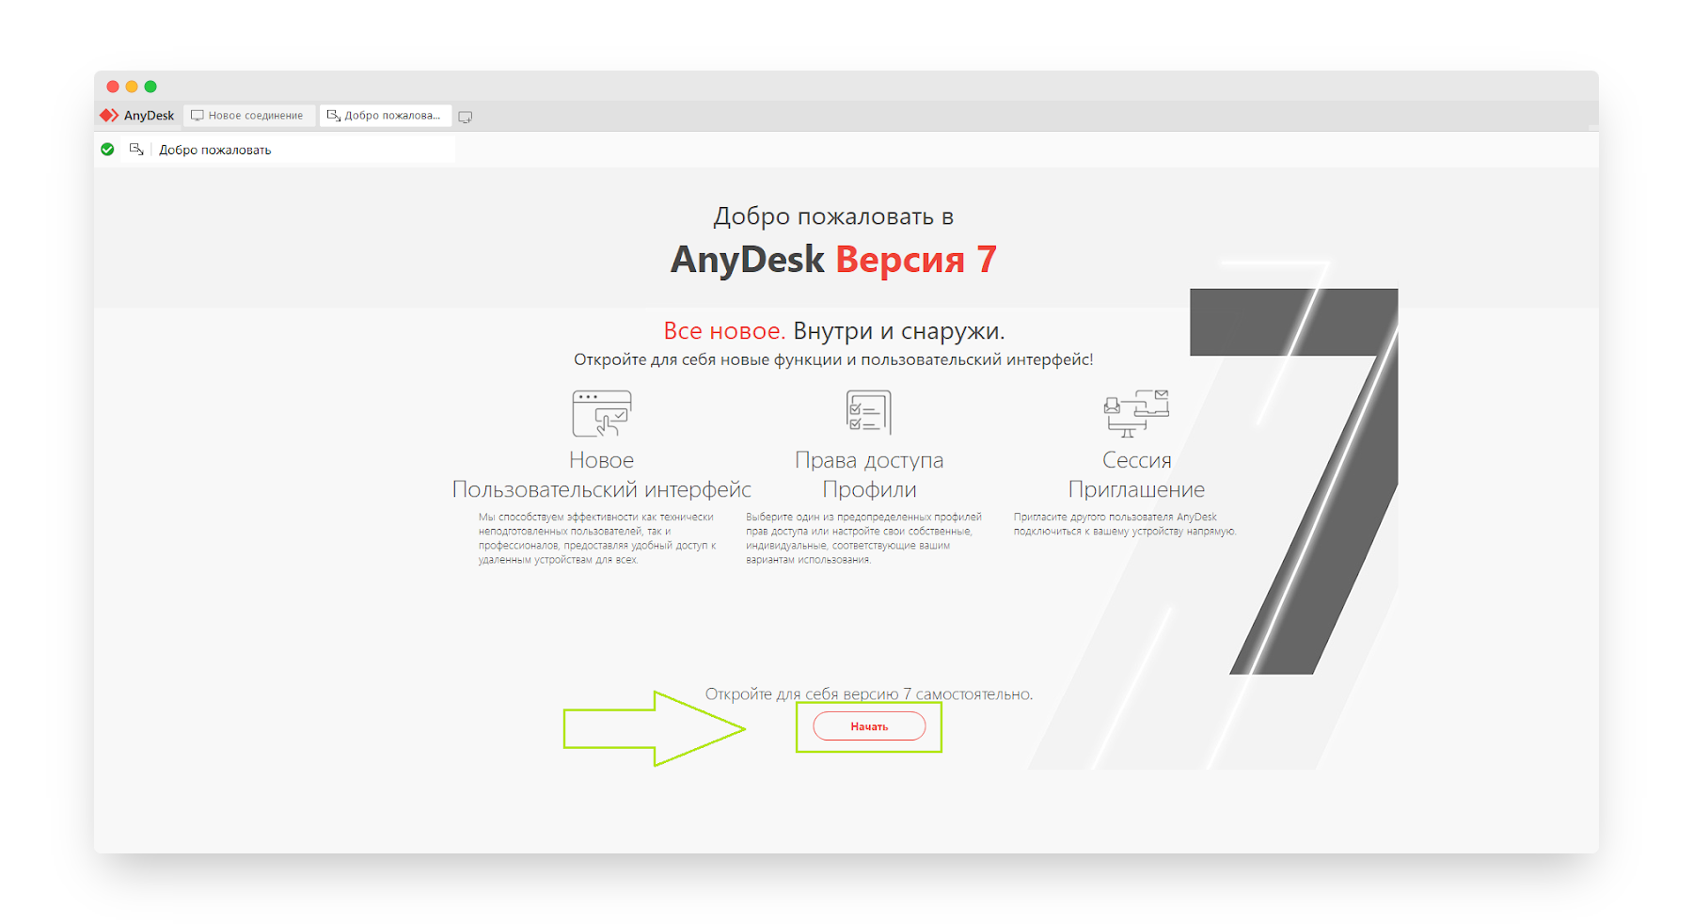
Task: Click the Сессия Приглашение heading
Action: (x=1136, y=474)
